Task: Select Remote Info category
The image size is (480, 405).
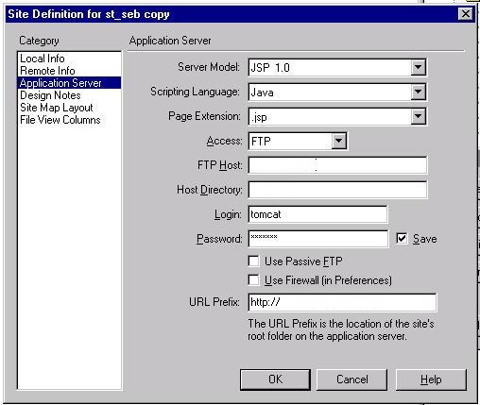Action: (47, 71)
